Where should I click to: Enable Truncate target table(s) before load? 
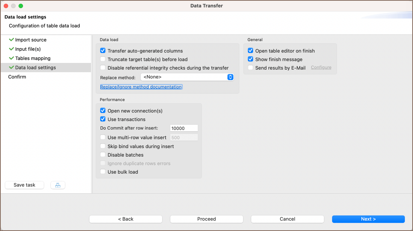click(x=102, y=59)
